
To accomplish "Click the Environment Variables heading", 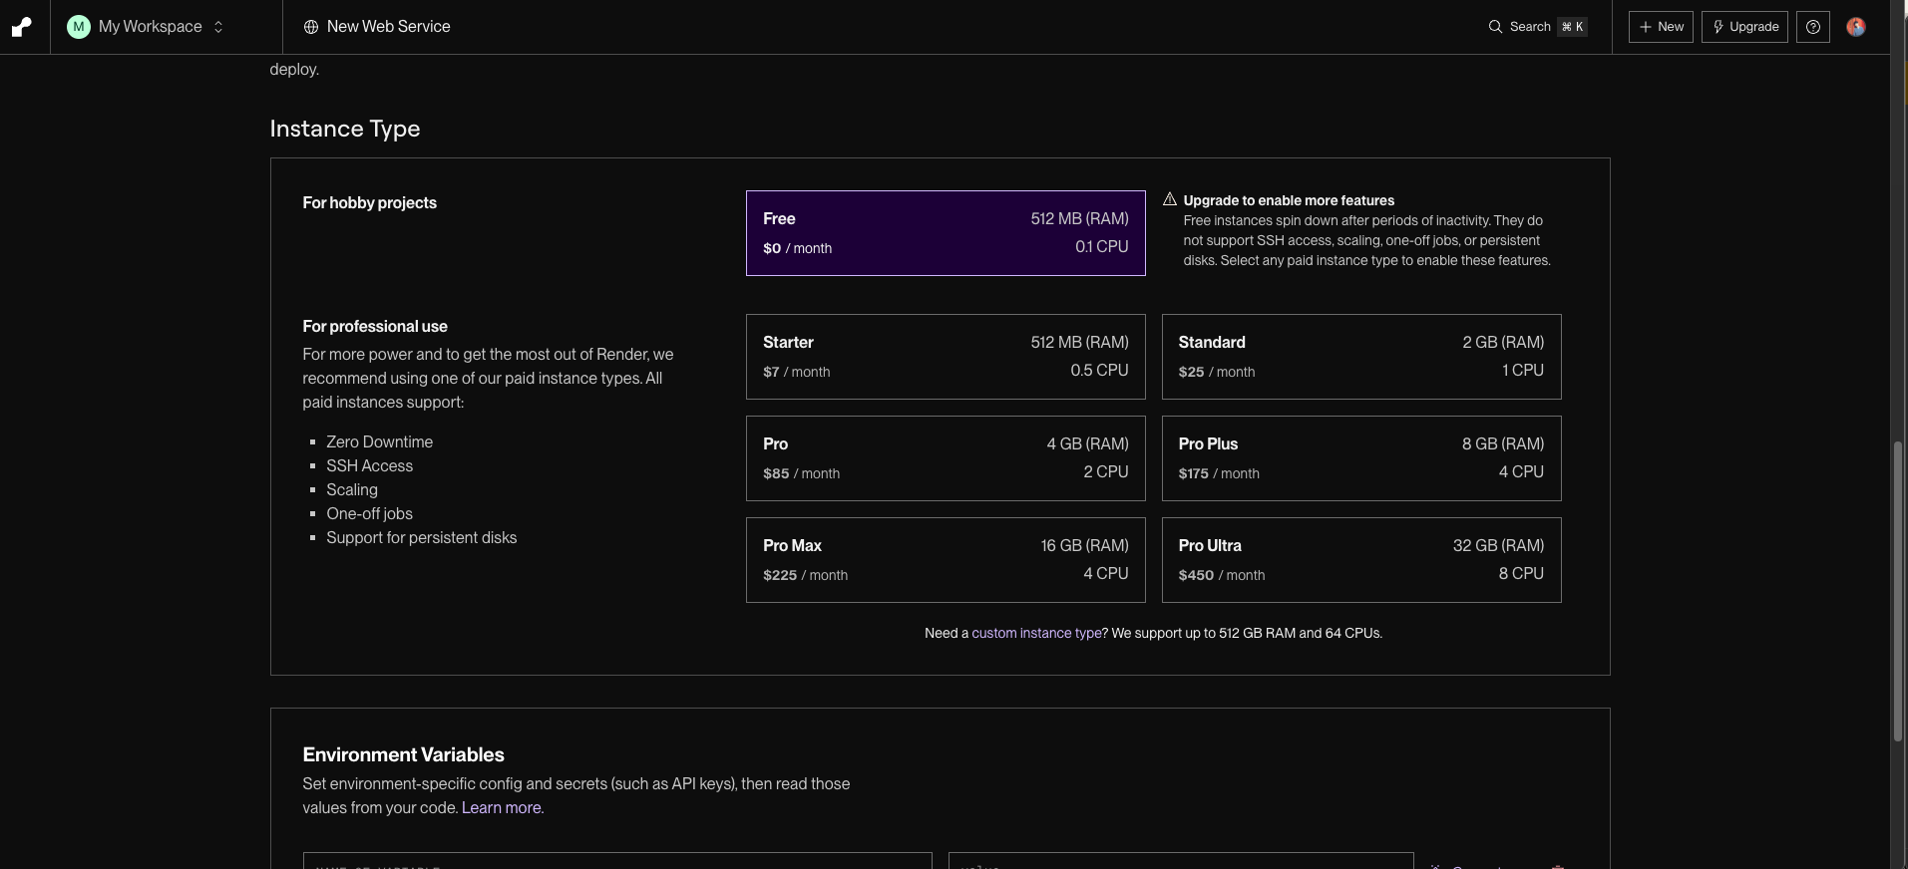I will tap(403, 754).
